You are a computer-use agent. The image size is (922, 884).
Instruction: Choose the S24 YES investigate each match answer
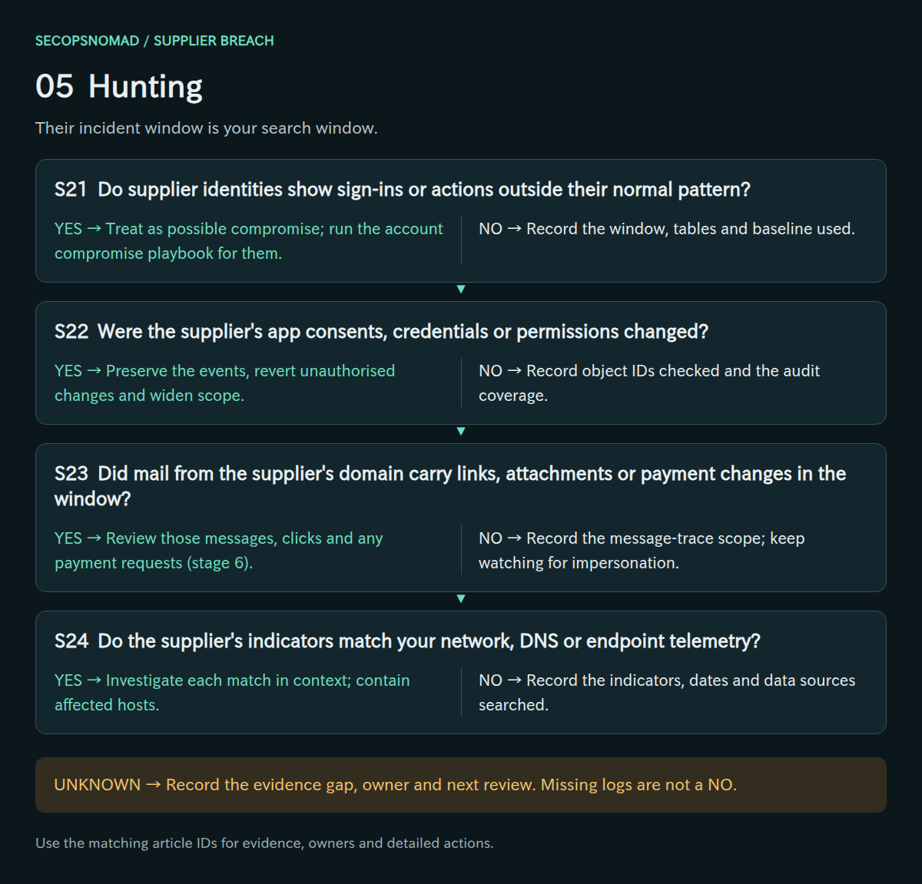pos(232,693)
